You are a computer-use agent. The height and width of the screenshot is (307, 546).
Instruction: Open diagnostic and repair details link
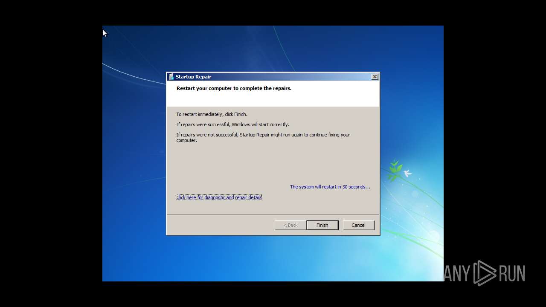[x=219, y=197]
